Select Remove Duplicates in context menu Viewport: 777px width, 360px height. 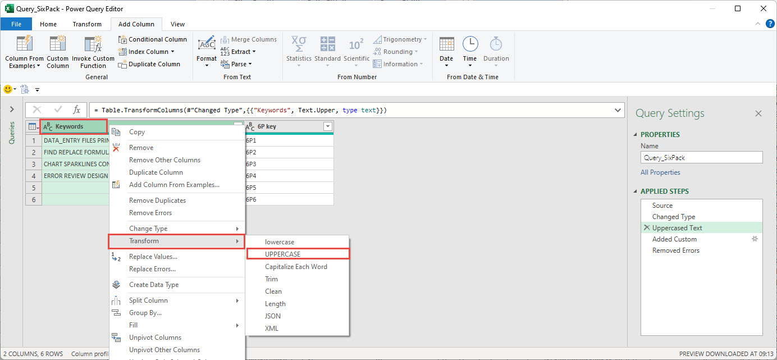point(157,200)
